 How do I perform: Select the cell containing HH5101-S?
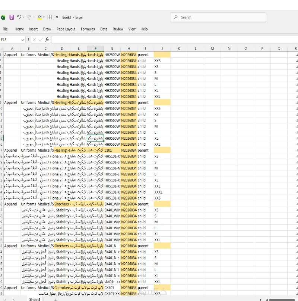tap(112, 162)
